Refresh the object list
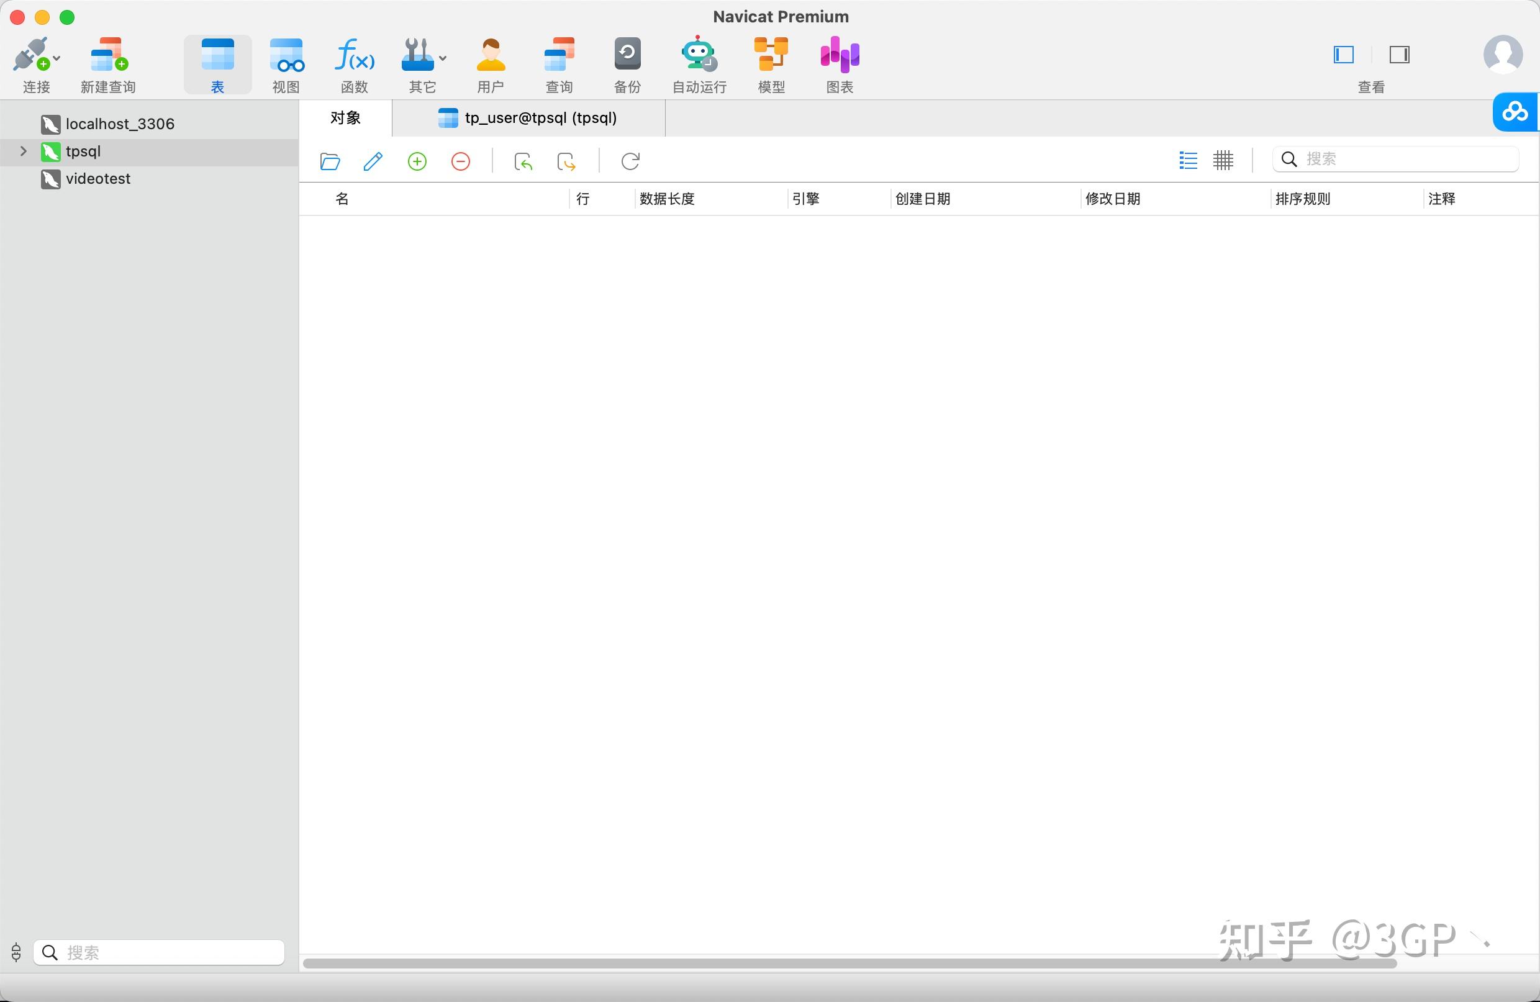1540x1002 pixels. pyautogui.click(x=631, y=161)
